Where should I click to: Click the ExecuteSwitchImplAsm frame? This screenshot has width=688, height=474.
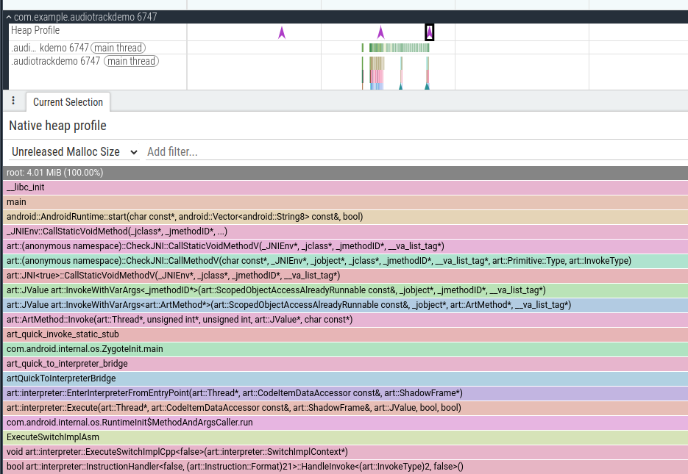[x=345, y=437]
